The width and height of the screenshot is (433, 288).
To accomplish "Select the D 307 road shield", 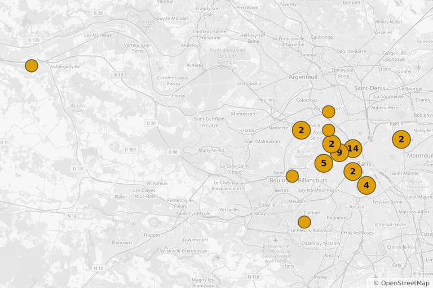I will point(130,150).
